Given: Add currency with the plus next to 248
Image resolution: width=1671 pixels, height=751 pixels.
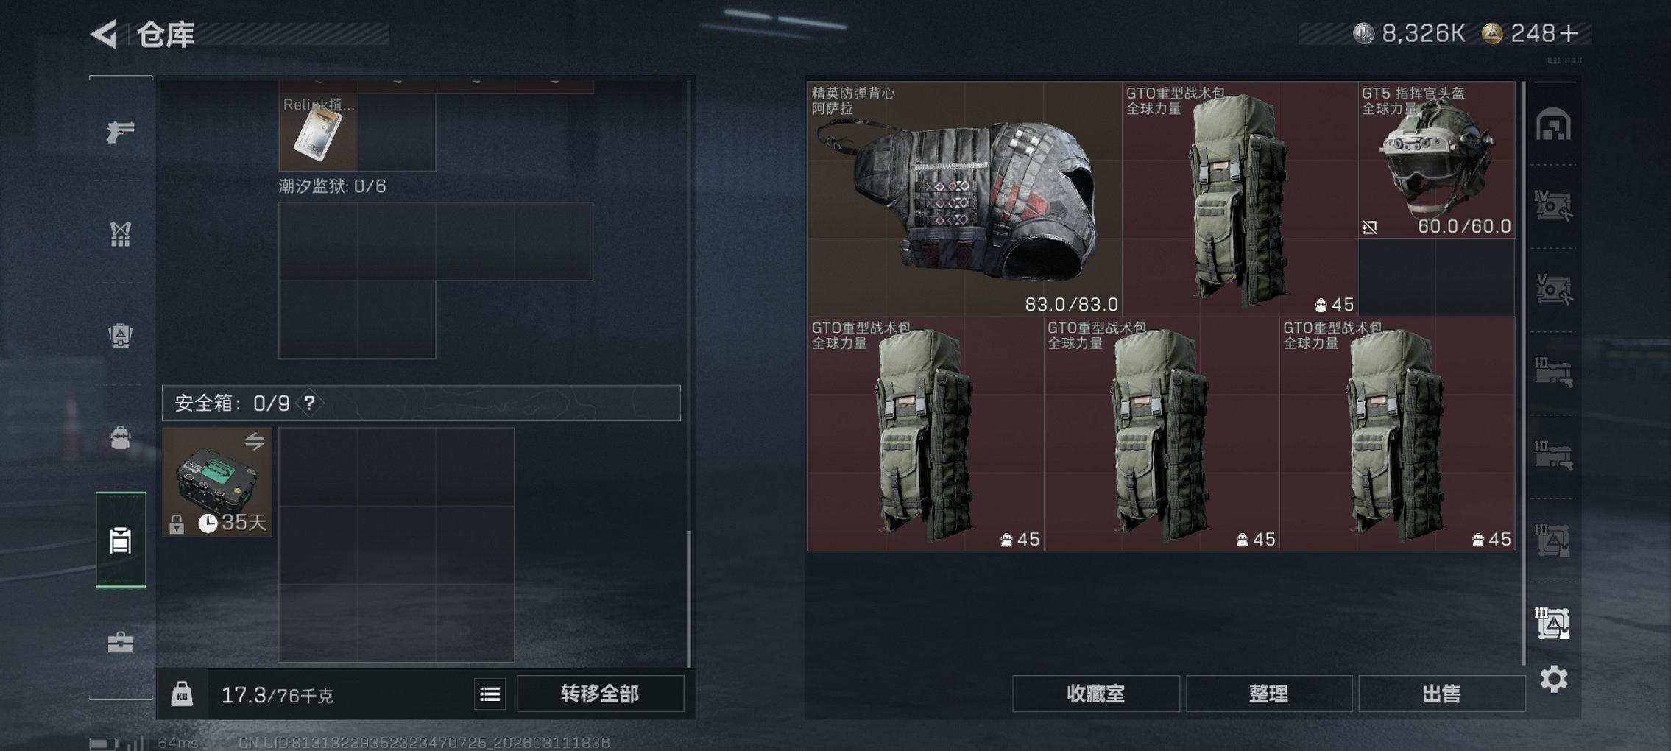Looking at the screenshot, I should click(1569, 33).
